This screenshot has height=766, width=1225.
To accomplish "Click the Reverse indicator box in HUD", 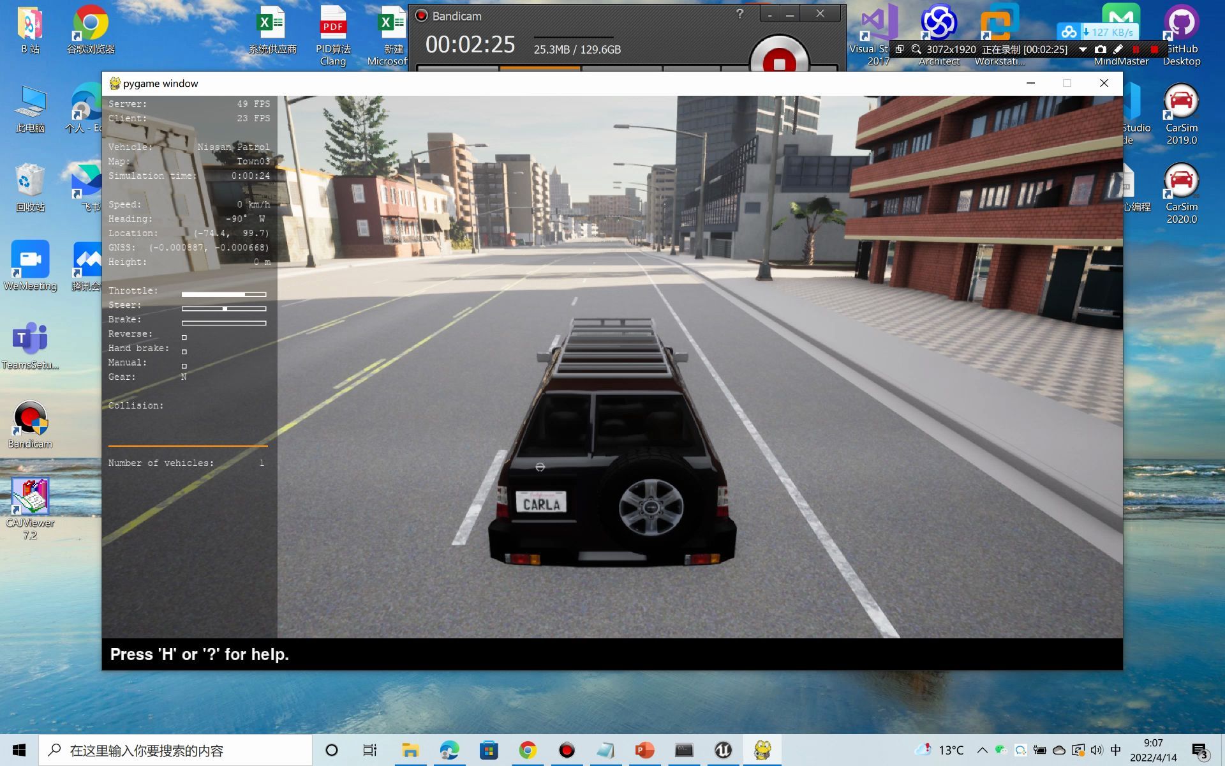I will coord(184,337).
